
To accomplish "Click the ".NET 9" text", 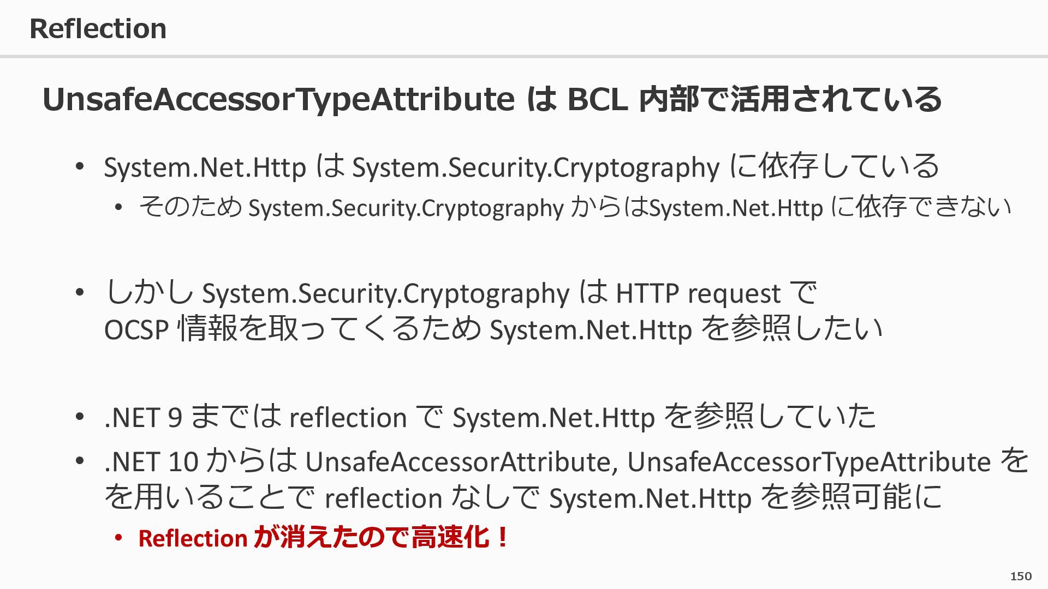I will point(143,418).
